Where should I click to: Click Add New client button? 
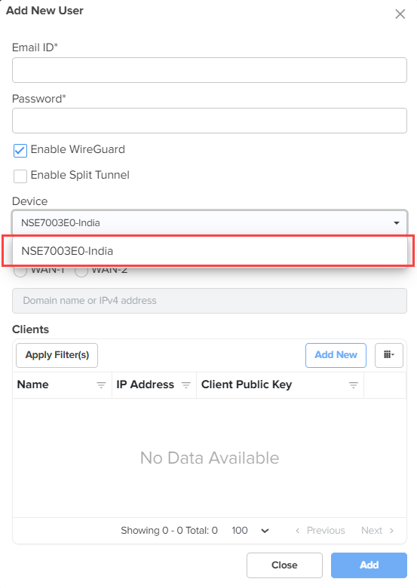(x=336, y=355)
